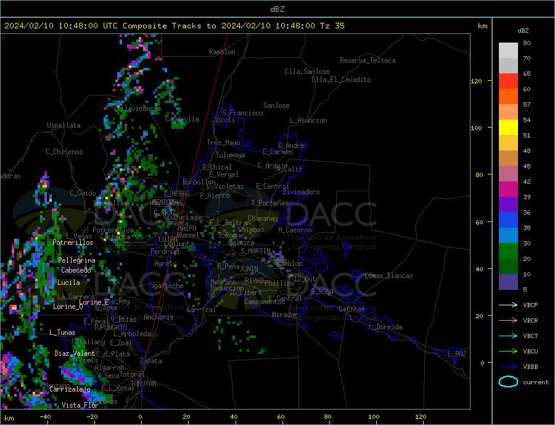Click the green VBCU arrow legend icon
Image resolution: width=555 pixels, height=425 pixels.
[508, 352]
